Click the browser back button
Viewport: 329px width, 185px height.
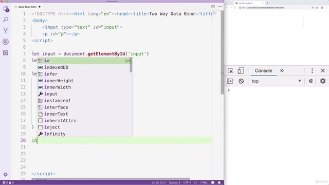(227, 8)
